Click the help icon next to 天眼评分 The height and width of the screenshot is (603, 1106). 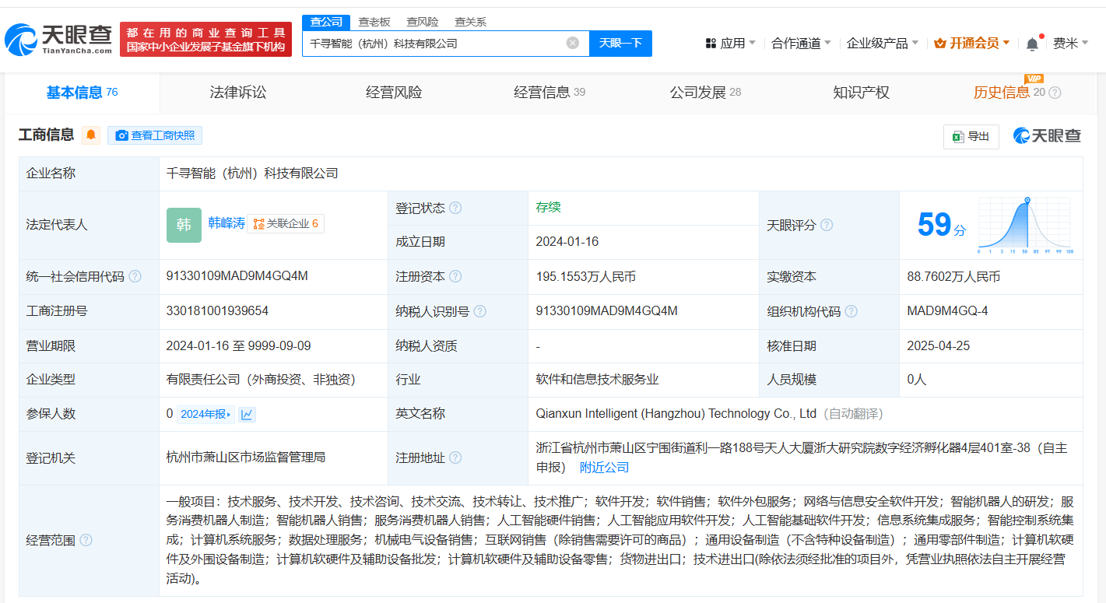[827, 226]
